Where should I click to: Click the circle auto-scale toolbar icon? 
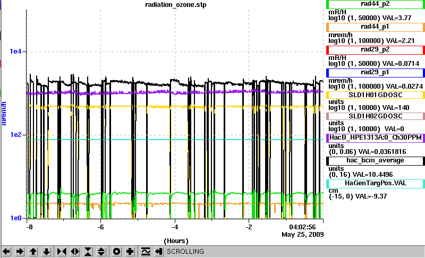(116, 252)
